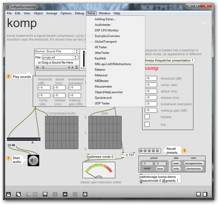The image size is (219, 205).
Task: Click the sound file playback position slider
Action: click(53, 67)
